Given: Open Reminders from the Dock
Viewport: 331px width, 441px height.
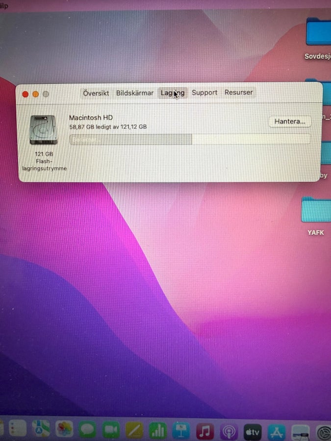Looking at the screenshot, I should coord(17,429).
